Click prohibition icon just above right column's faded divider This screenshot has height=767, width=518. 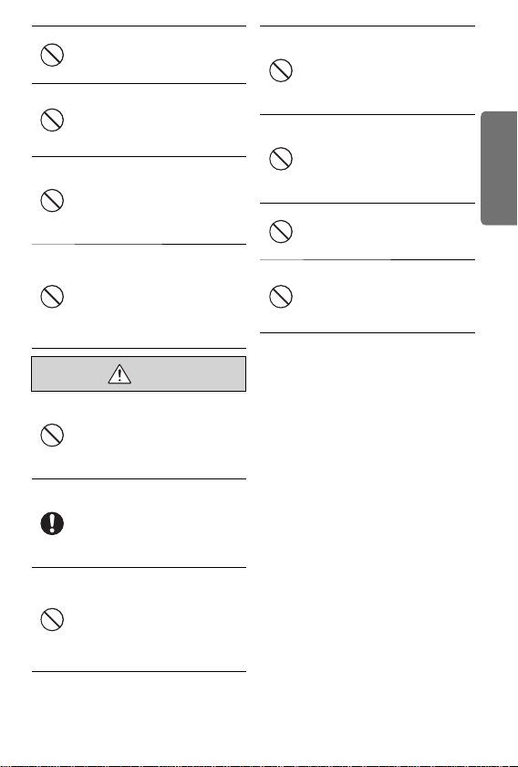[281, 231]
